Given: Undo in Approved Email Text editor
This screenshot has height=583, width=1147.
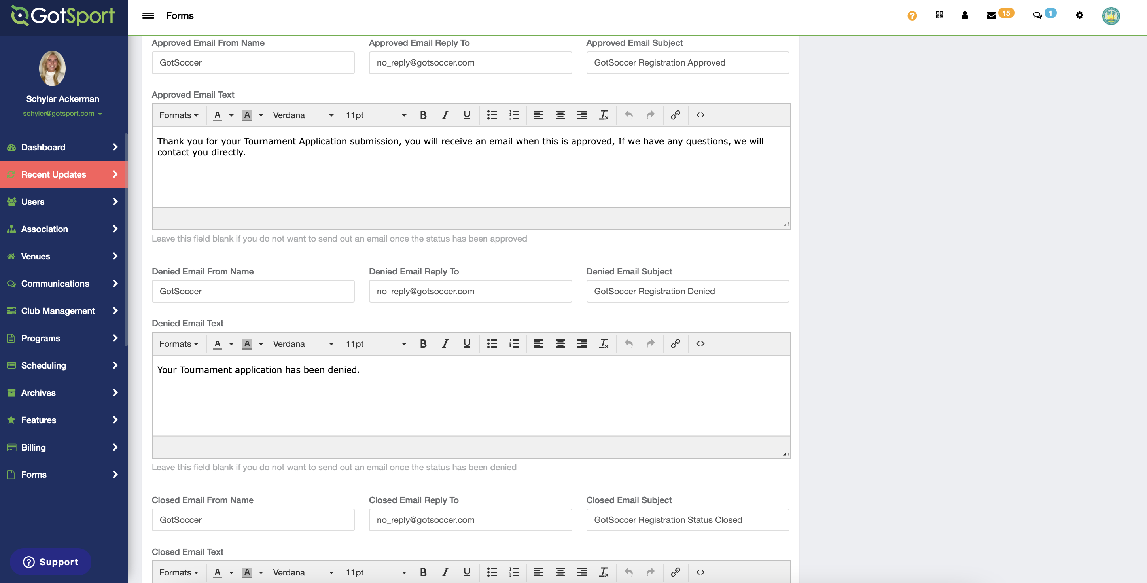Looking at the screenshot, I should click(x=629, y=115).
